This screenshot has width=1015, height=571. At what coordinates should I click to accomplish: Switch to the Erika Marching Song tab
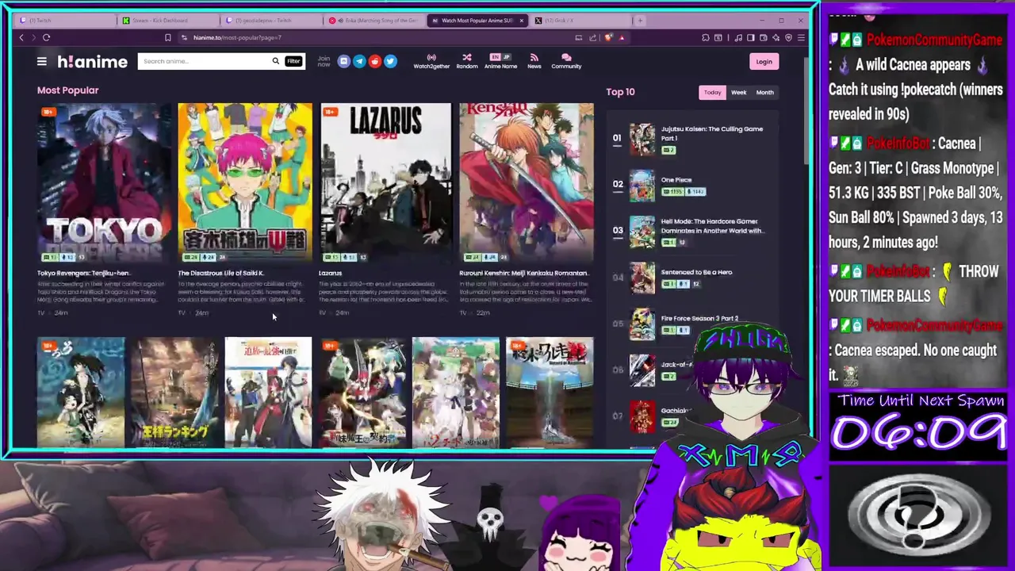tap(373, 20)
